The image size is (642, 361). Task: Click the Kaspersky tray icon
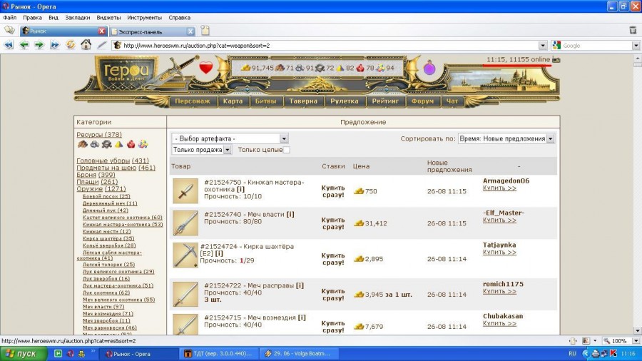pos(613,353)
